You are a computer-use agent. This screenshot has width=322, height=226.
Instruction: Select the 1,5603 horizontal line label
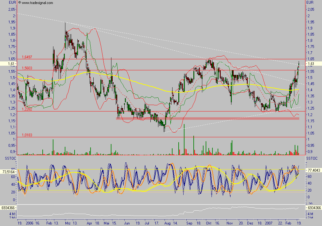[x=27, y=68]
